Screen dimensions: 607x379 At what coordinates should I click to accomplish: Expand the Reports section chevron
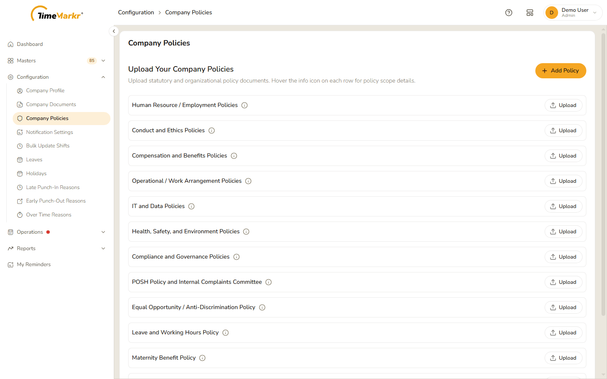[103, 248]
